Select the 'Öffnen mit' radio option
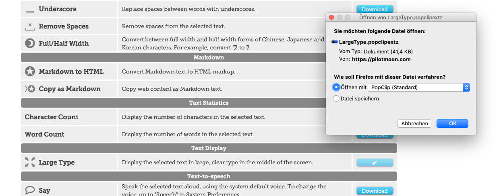 coord(336,87)
